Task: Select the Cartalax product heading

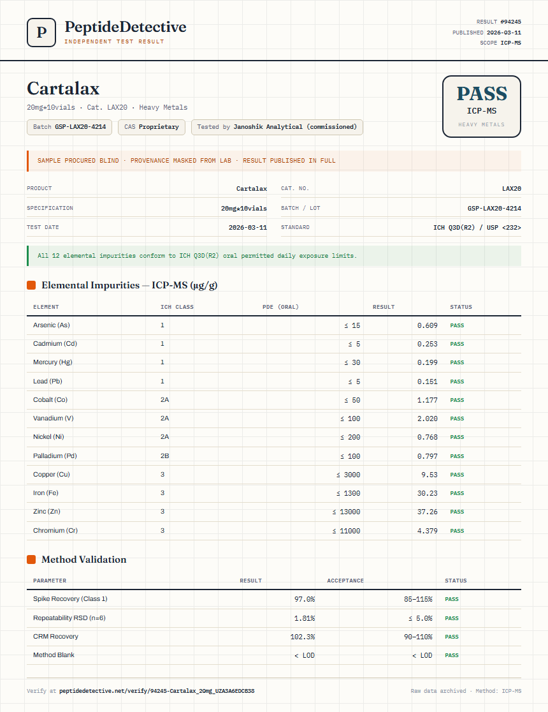Action: (x=63, y=89)
